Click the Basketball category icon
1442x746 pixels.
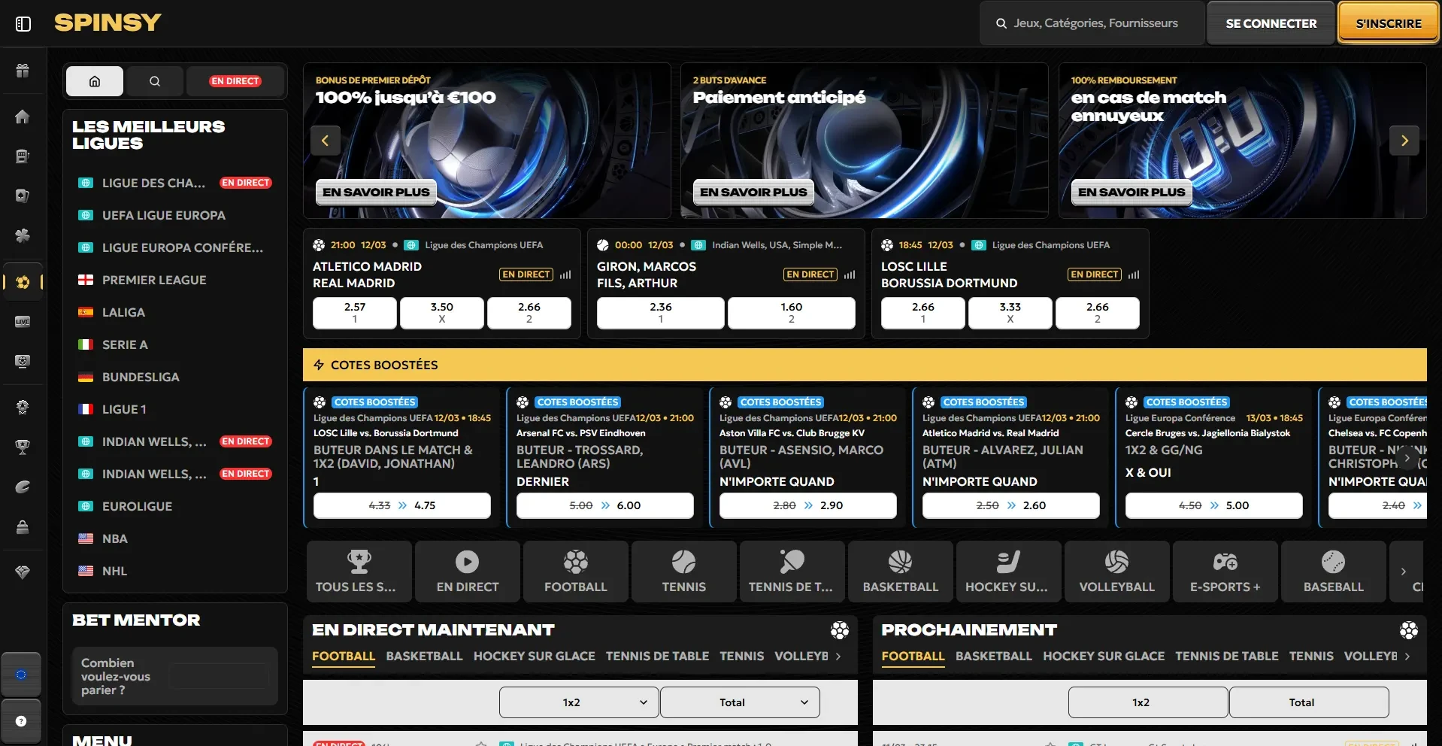(x=900, y=572)
